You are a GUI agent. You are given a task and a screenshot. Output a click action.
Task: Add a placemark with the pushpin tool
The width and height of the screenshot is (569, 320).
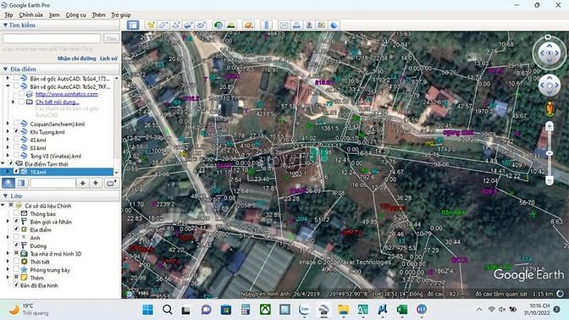pyautogui.click(x=151, y=25)
